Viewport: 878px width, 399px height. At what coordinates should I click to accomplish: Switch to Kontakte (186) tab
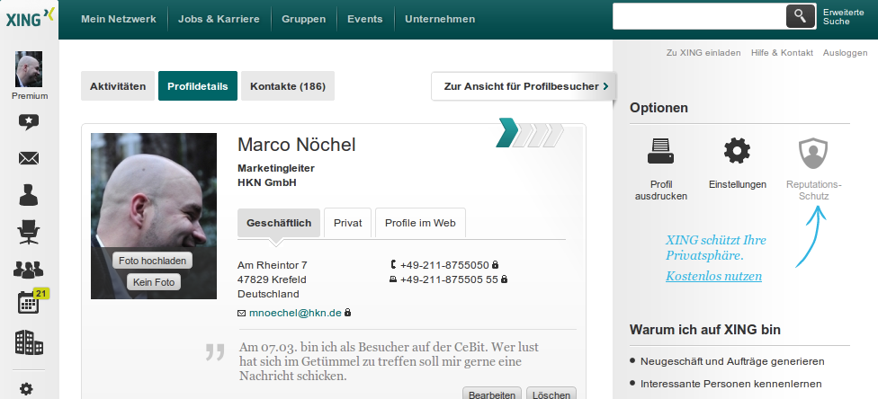(288, 86)
